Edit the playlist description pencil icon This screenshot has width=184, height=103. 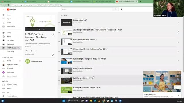pos(53,55)
